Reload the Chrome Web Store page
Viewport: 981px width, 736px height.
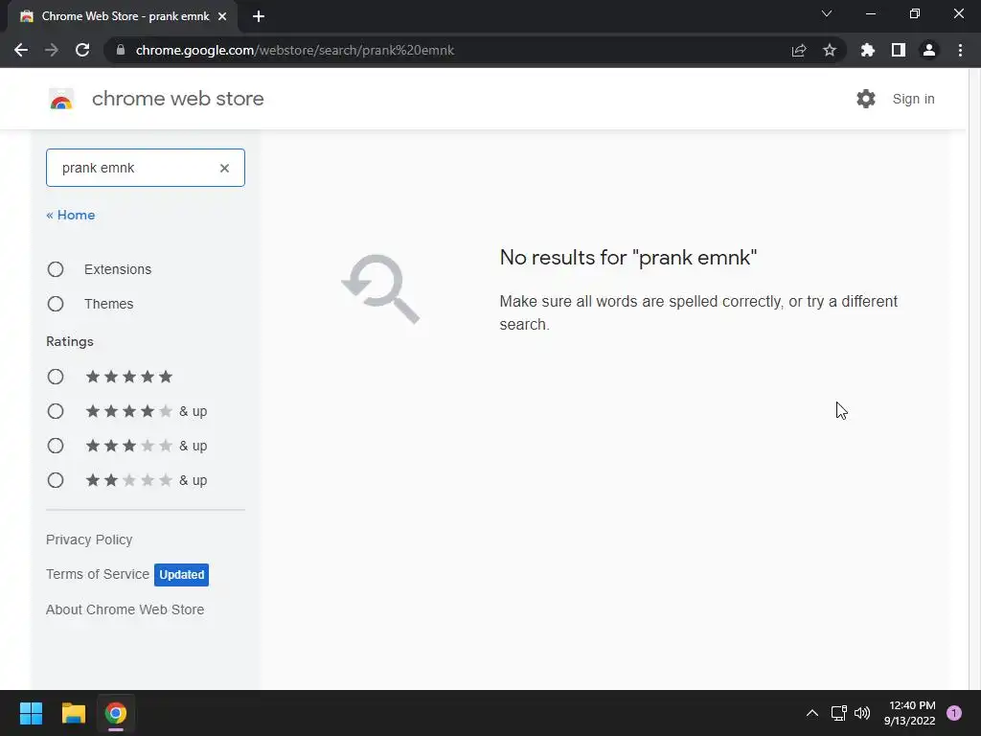[x=82, y=50]
